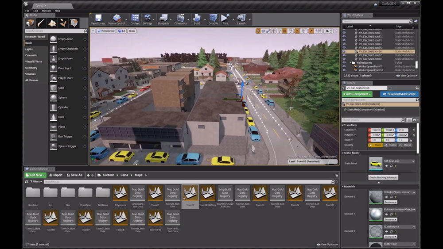The image size is (443, 249).
Task: Open Cinematics from the toolbar
Action: click(180, 19)
